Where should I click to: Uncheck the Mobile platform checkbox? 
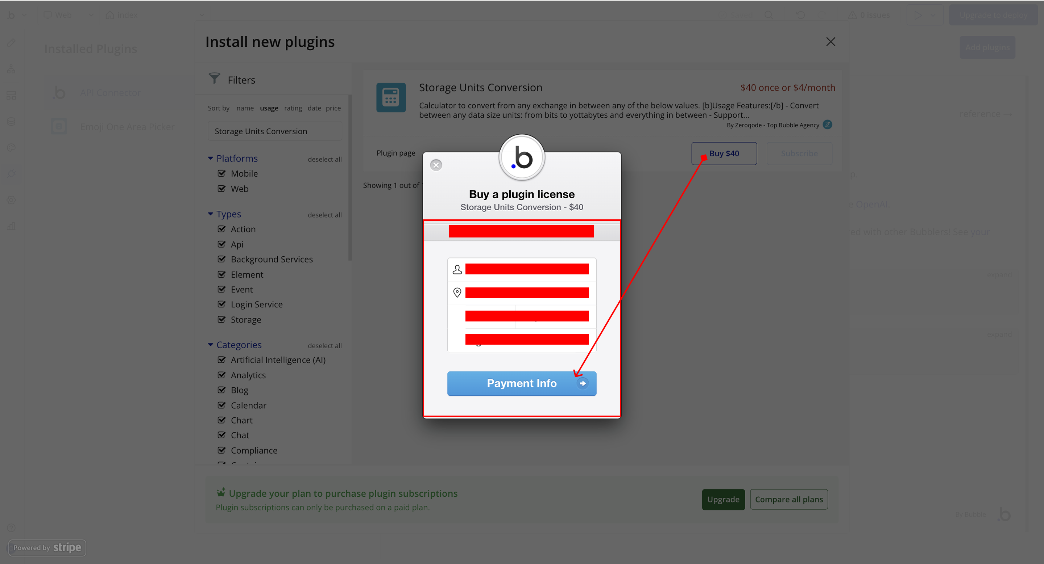point(222,173)
